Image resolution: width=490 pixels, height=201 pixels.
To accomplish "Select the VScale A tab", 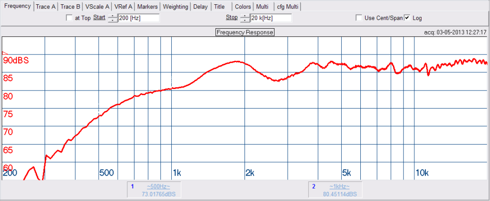I will pyautogui.click(x=97, y=7).
